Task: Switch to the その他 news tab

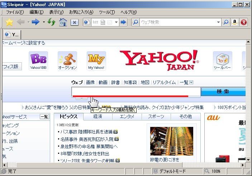Action: (x=185, y=116)
